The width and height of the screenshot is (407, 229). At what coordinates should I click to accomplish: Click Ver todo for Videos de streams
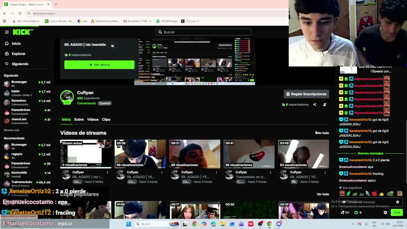click(x=323, y=133)
